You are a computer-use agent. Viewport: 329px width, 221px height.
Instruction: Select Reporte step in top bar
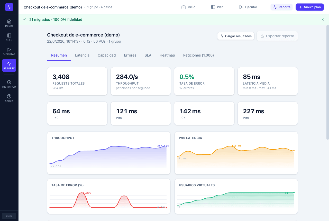click(282, 7)
